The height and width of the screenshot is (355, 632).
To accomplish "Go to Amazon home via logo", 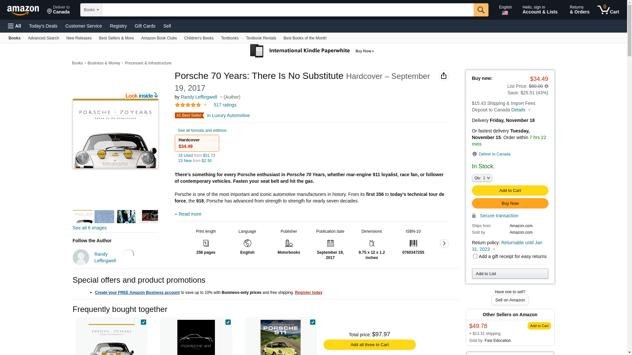I will [x=23, y=10].
